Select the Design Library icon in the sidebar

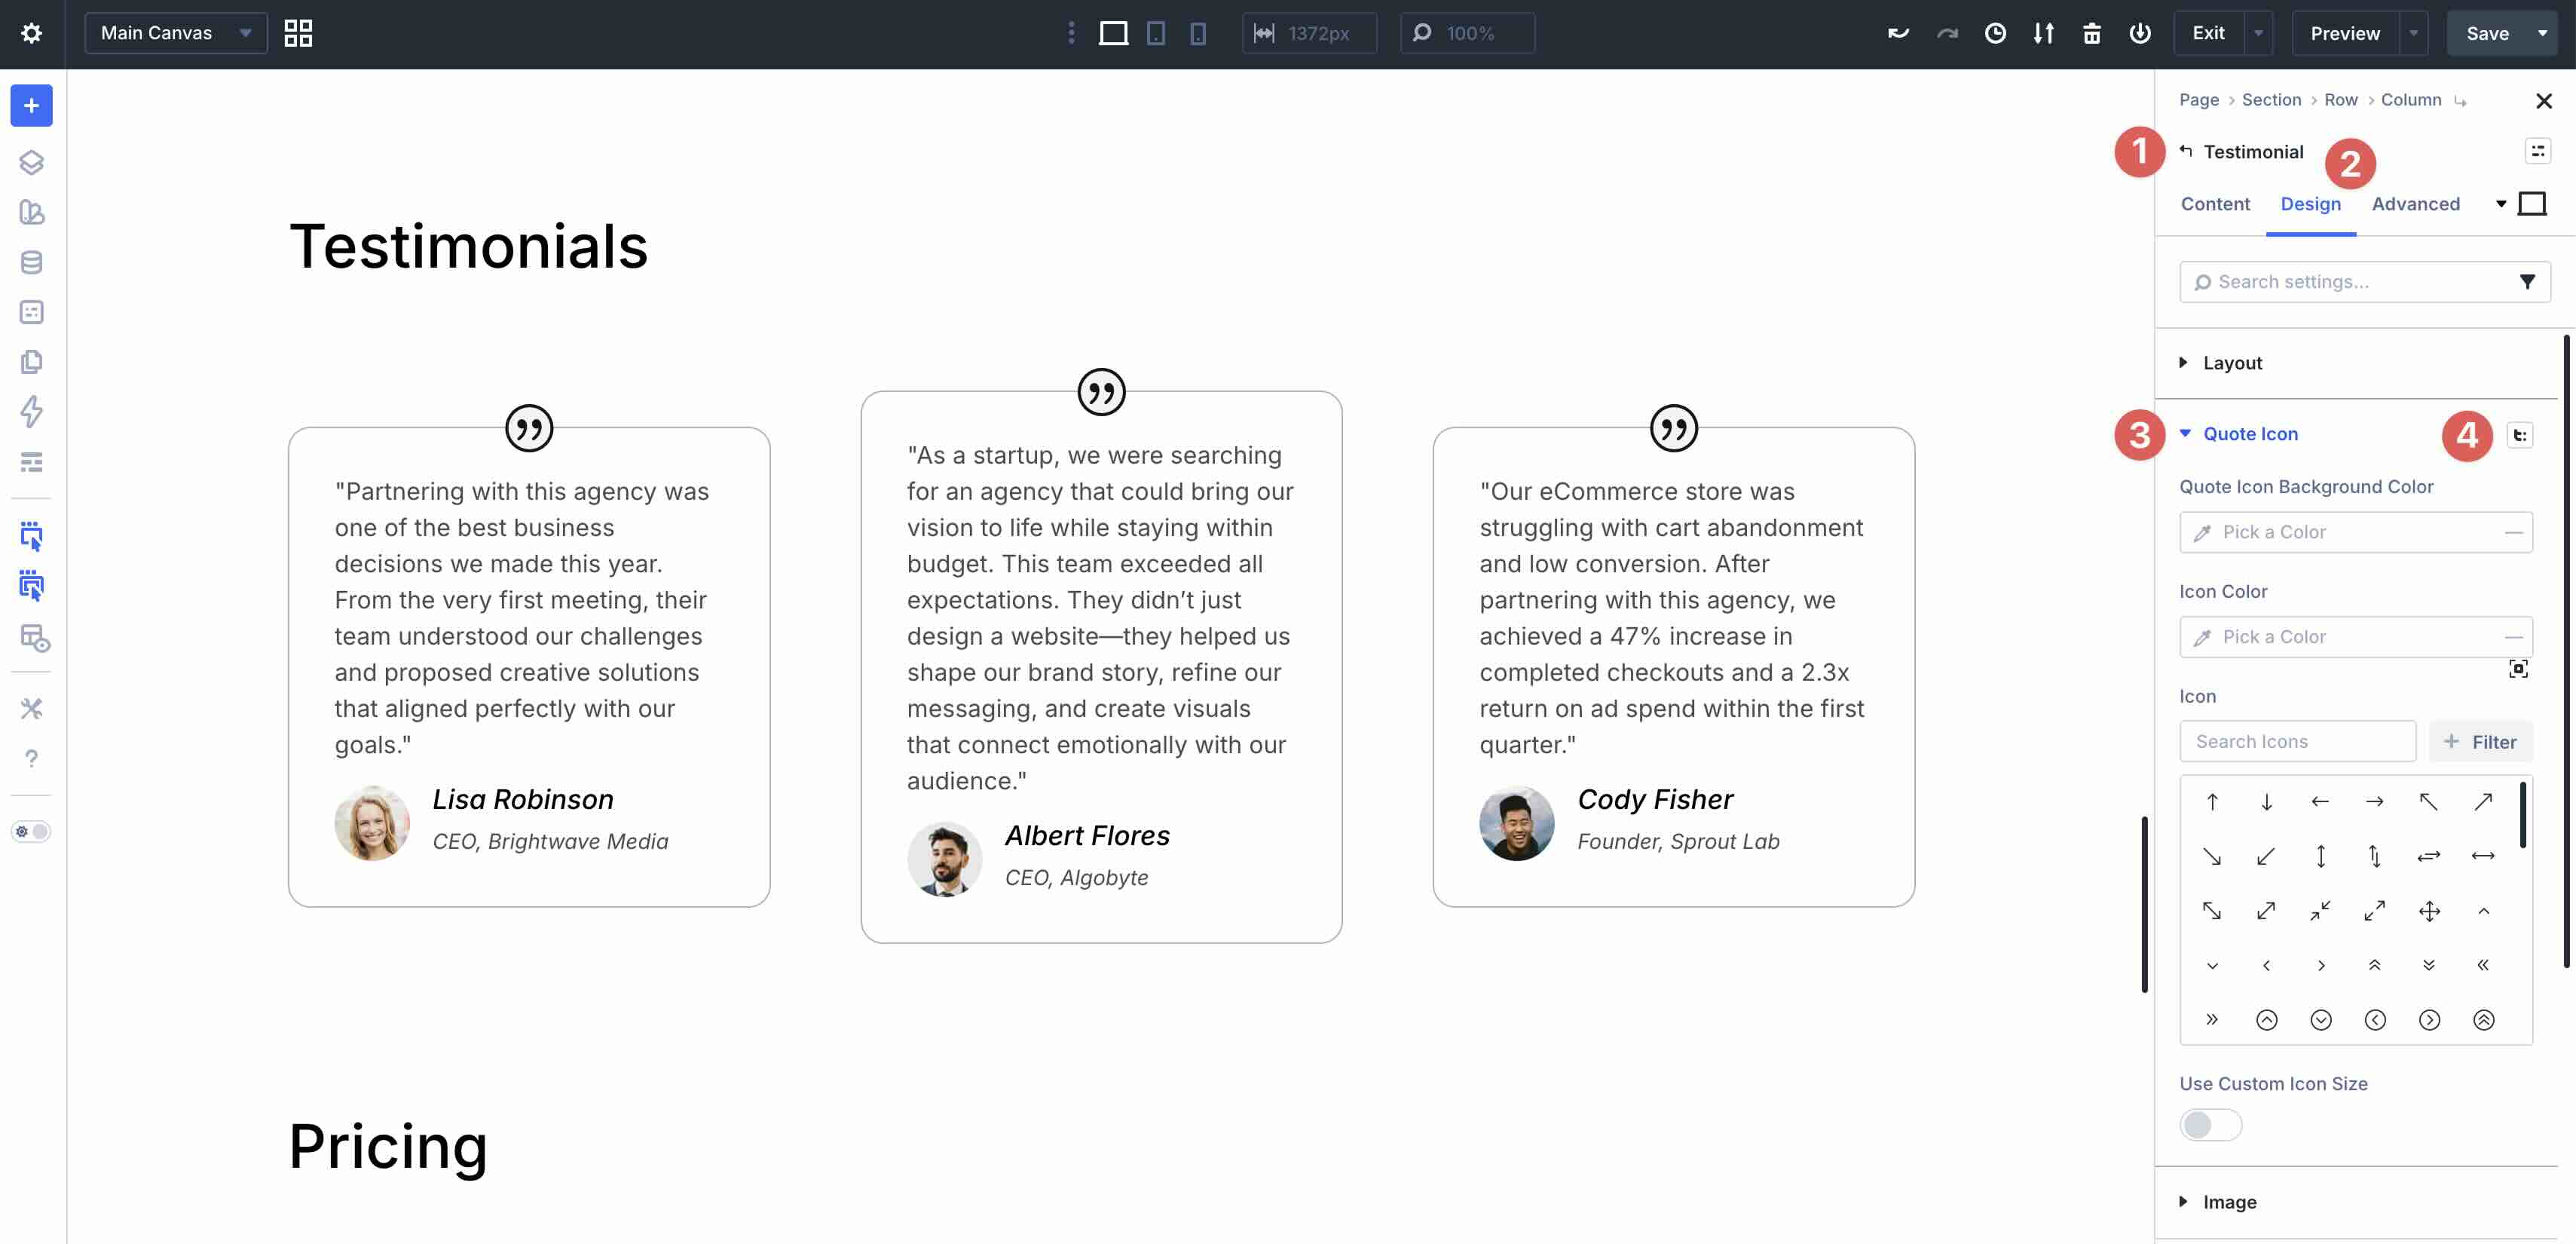click(31, 213)
